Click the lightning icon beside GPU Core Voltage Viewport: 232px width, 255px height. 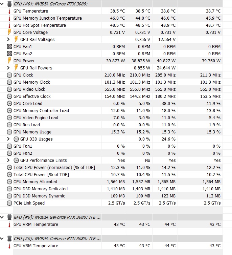click(x=9, y=33)
